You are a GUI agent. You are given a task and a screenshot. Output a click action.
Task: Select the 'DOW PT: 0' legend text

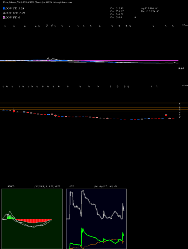13,17
